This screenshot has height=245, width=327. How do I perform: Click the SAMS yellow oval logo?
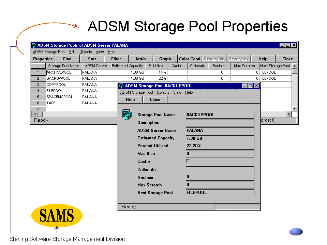click(57, 215)
